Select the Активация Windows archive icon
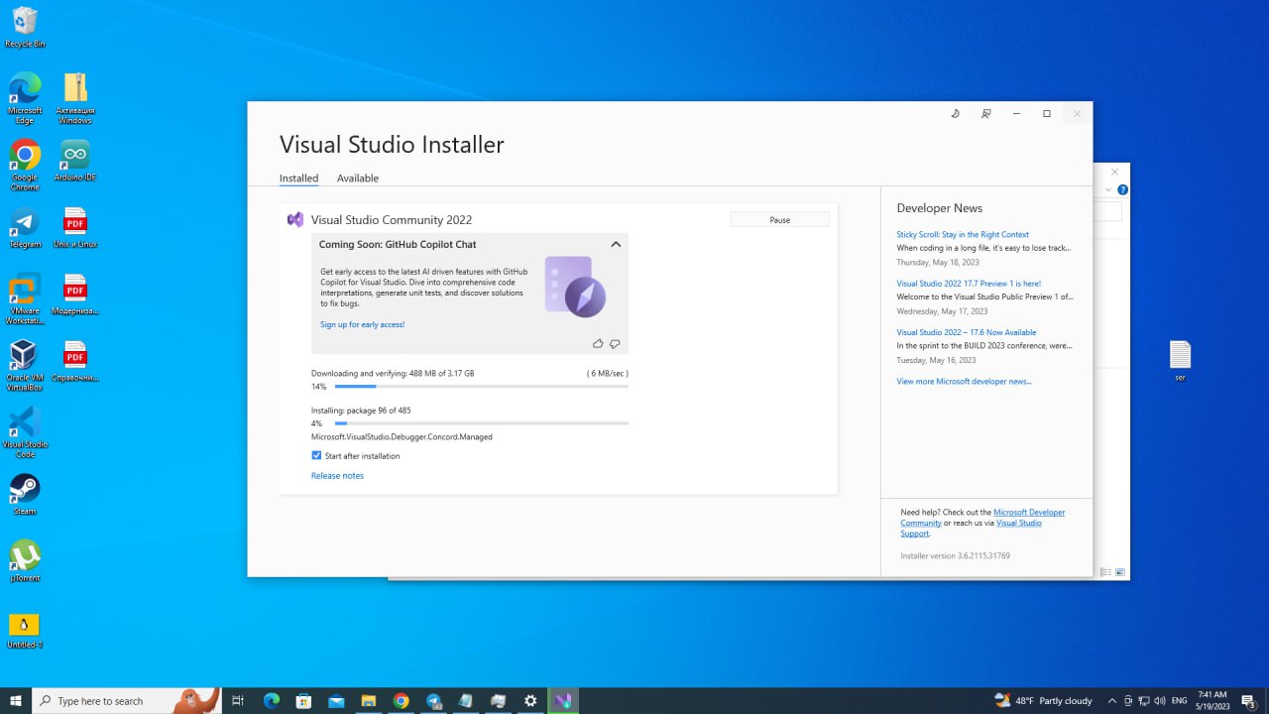This screenshot has height=714, width=1269. (75, 98)
